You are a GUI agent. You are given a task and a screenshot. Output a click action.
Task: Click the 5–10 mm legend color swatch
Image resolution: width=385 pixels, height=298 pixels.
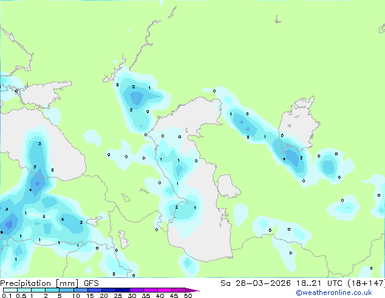point(66,290)
